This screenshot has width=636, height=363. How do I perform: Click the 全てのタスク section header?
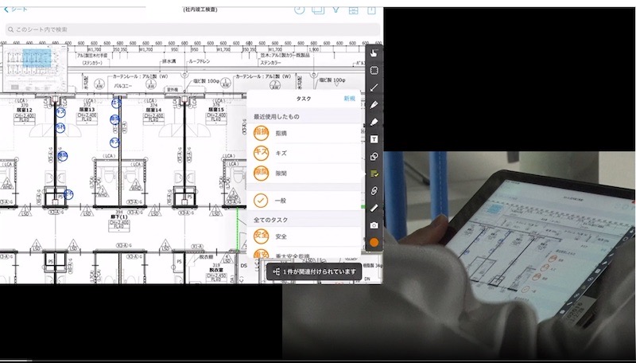pos(270,220)
